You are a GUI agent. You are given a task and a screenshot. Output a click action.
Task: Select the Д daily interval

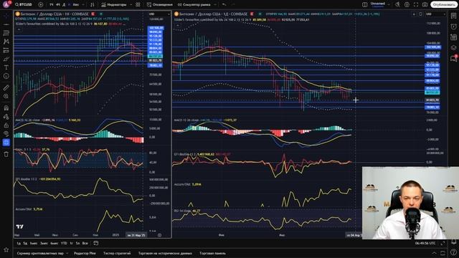click(x=64, y=5)
